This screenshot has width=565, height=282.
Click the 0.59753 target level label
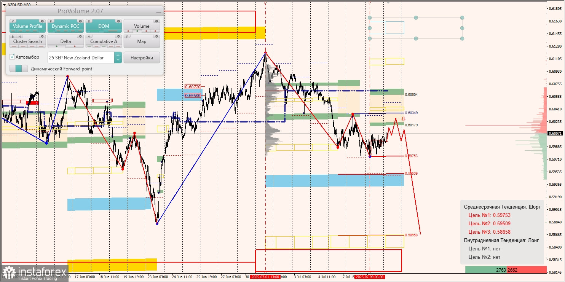(x=411, y=156)
